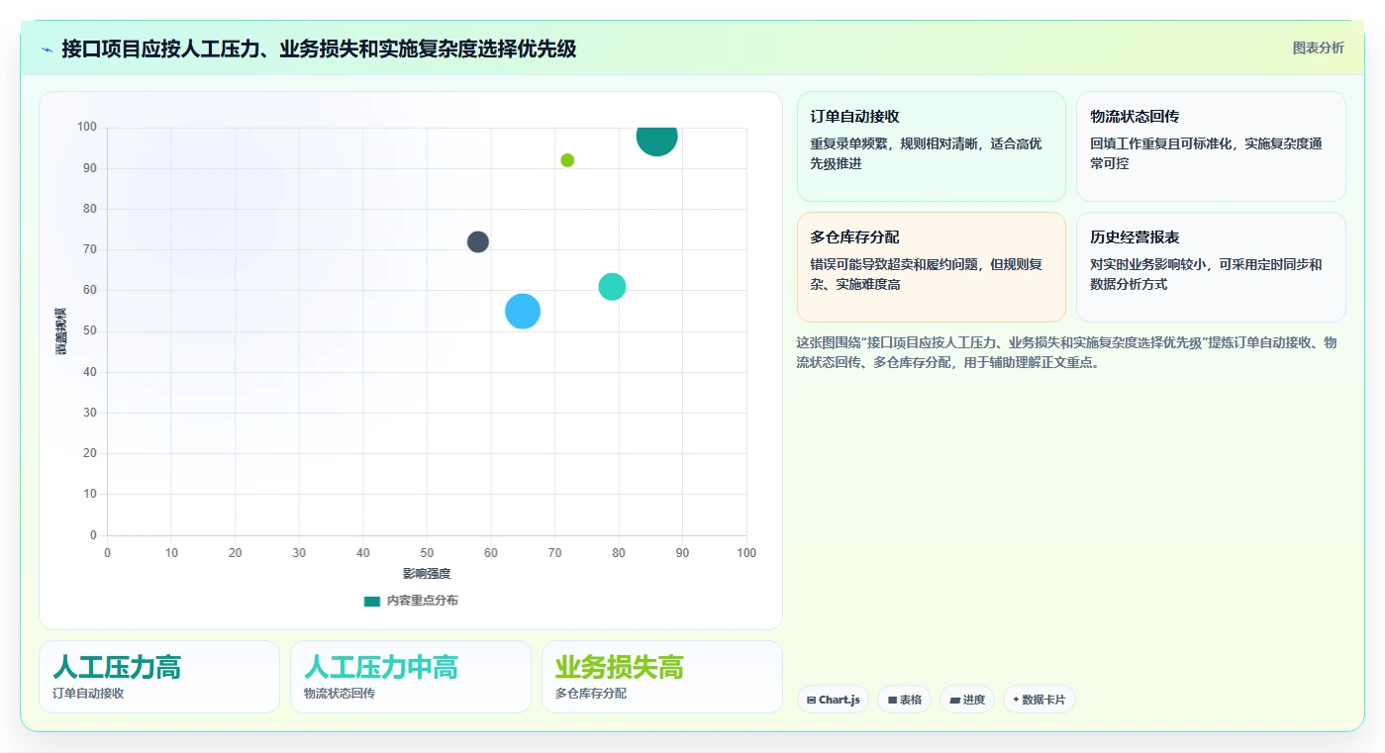Screen dimensions: 1385x753
Task: Click the y-axis tick label 50
Action: coord(90,330)
